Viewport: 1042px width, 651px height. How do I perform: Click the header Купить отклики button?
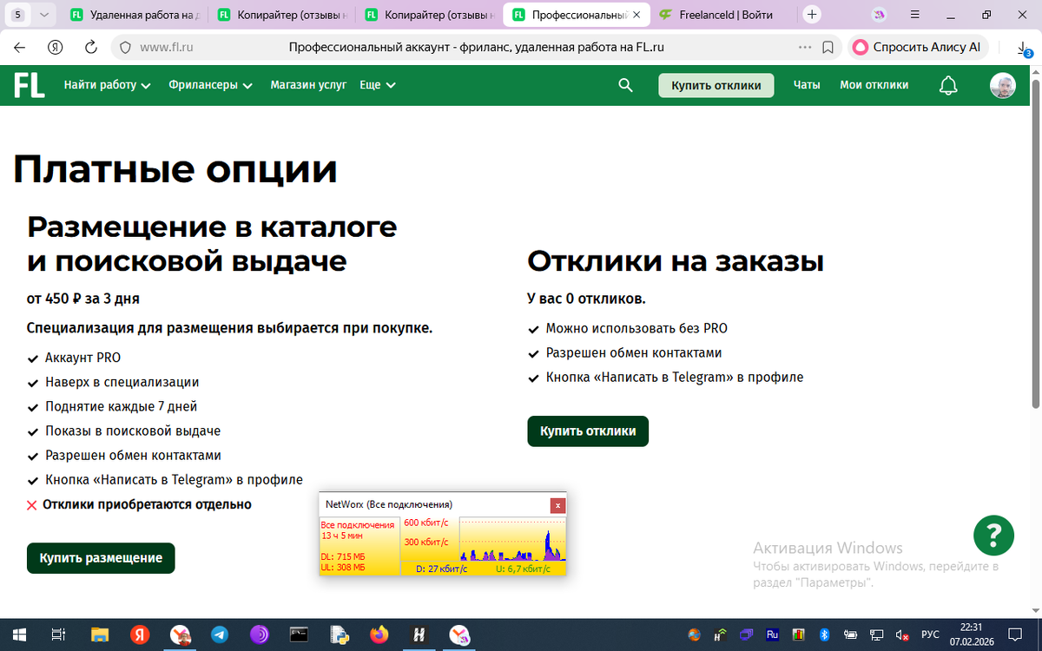pos(716,85)
